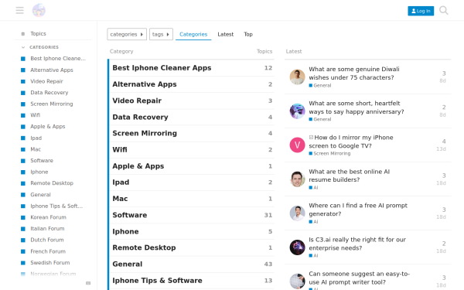This screenshot has width=464, height=290.
Task: Click the Wifi sidebar square icon
Action: point(23,115)
